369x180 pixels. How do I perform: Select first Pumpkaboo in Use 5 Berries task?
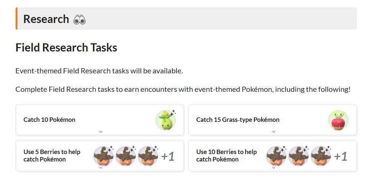pyautogui.click(x=103, y=156)
